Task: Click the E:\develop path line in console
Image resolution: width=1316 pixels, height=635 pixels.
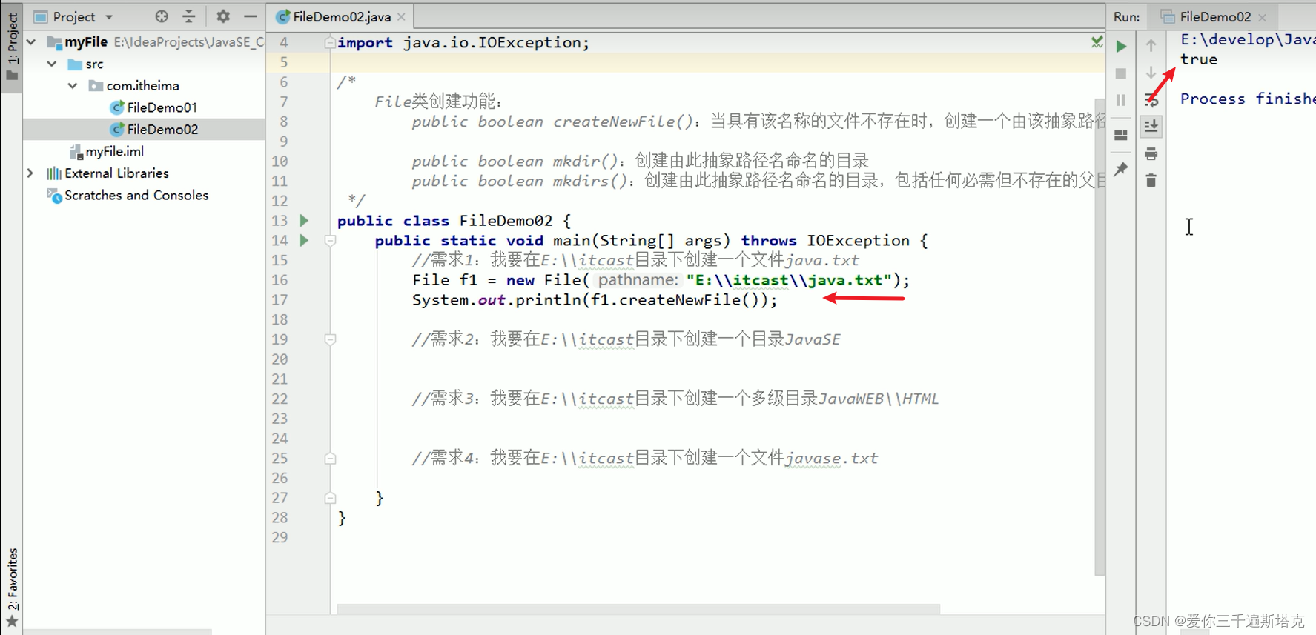Action: 1248,39
